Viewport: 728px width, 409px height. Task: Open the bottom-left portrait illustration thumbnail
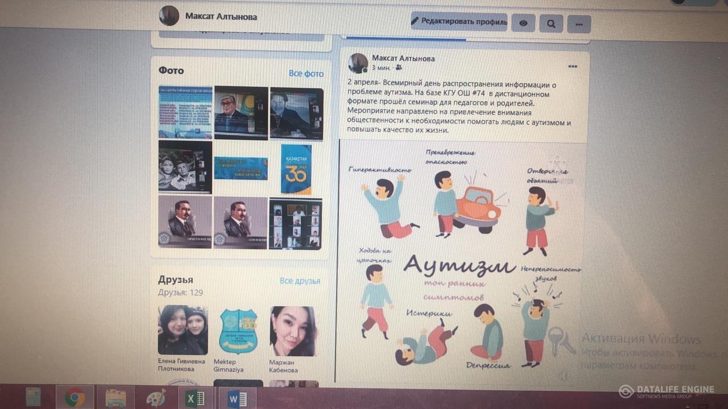185,222
